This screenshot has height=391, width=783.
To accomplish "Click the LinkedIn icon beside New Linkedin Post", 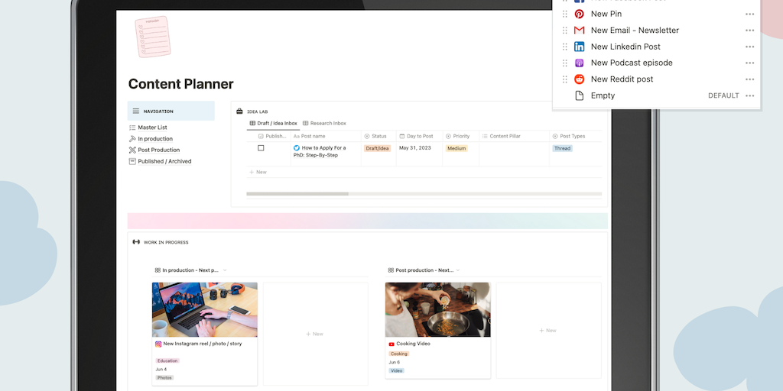I will pos(580,47).
